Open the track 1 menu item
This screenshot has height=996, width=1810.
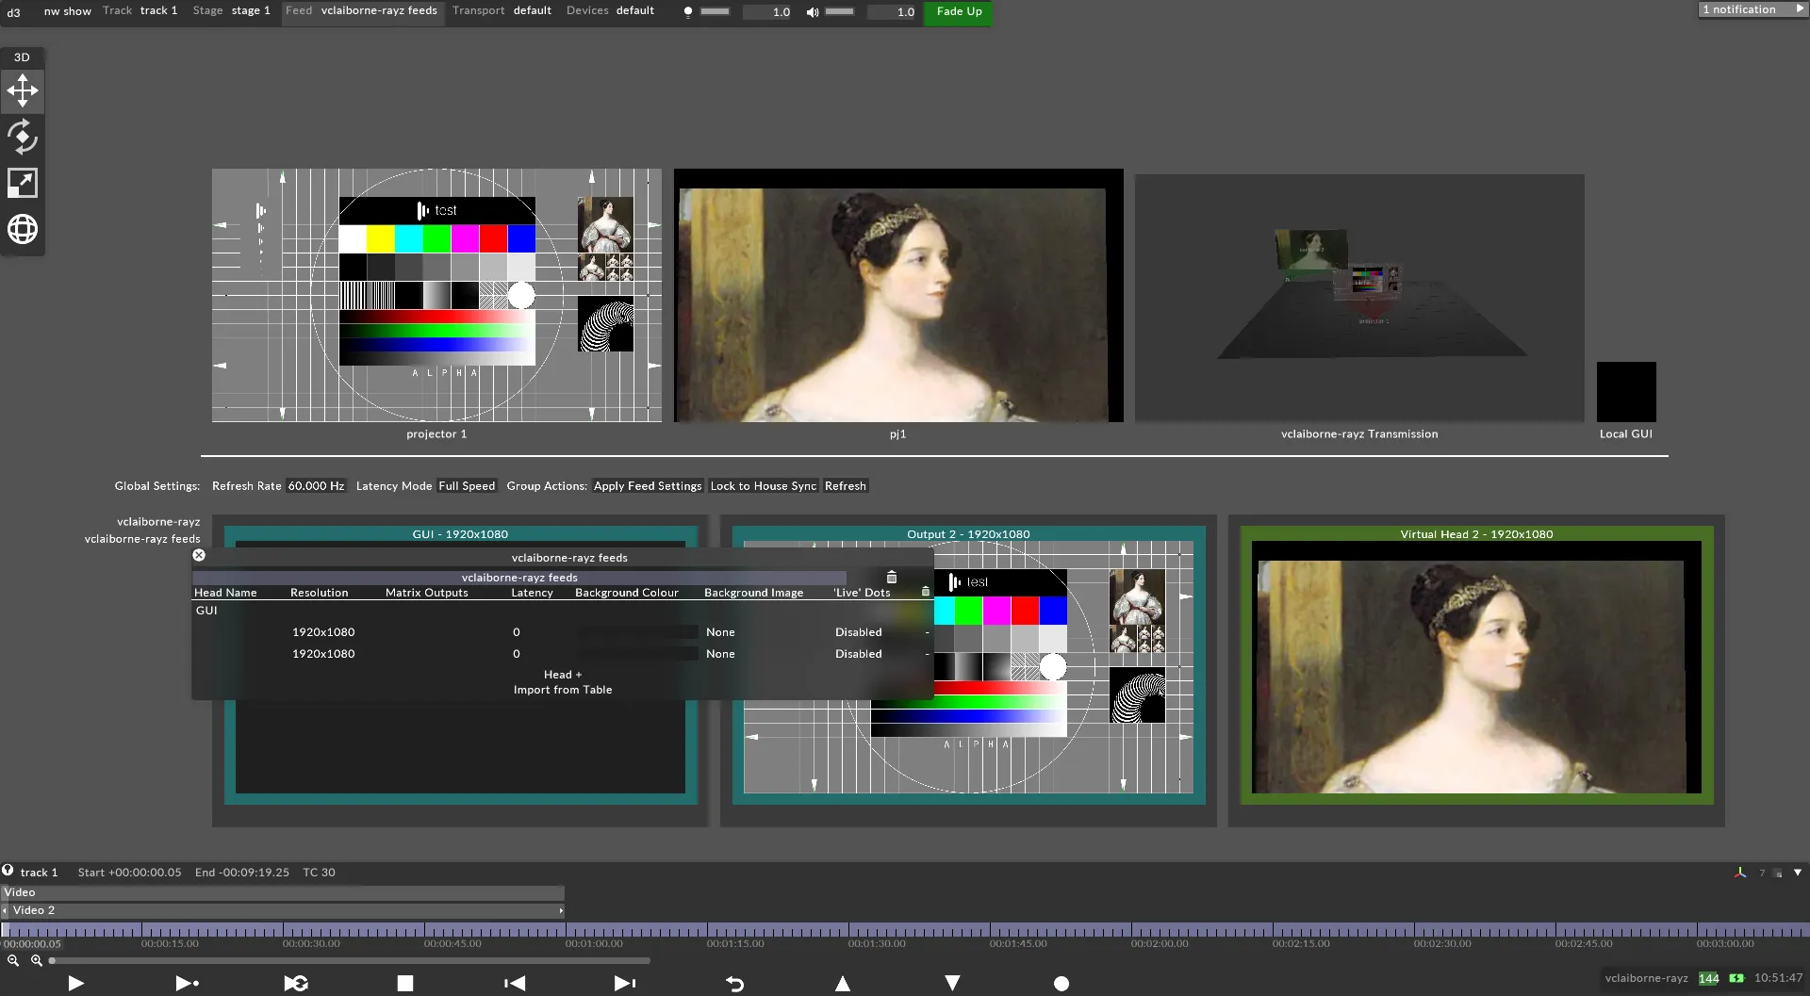tap(157, 10)
